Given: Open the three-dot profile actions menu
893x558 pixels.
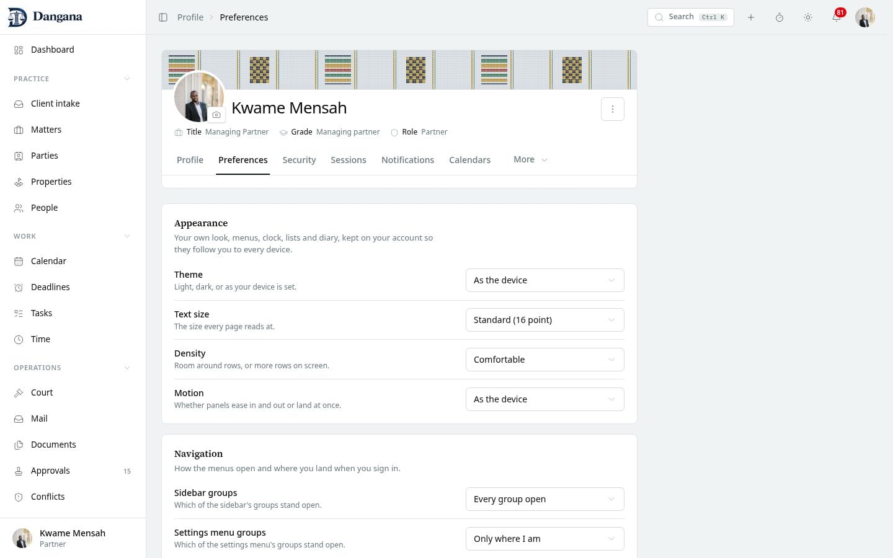Looking at the screenshot, I should 613,109.
